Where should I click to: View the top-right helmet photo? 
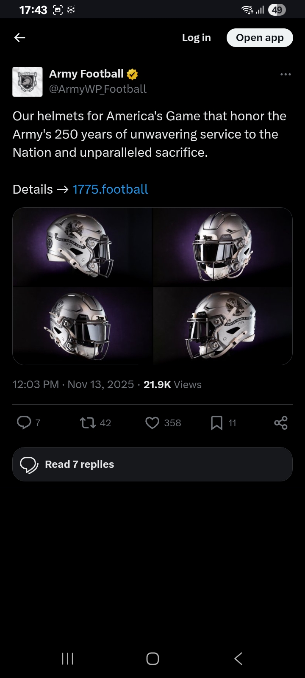pos(223,247)
